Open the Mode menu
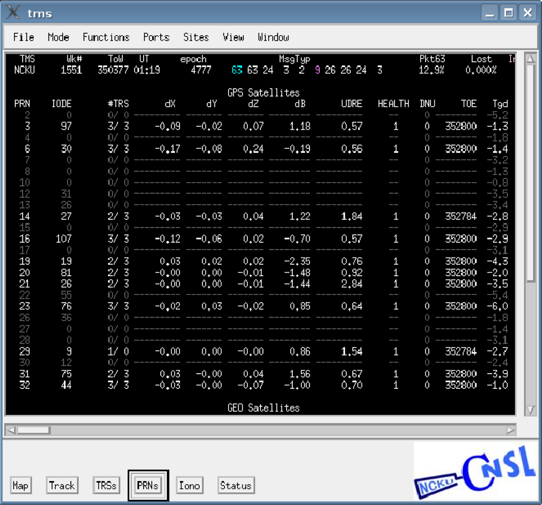This screenshot has height=505, width=542. point(58,37)
